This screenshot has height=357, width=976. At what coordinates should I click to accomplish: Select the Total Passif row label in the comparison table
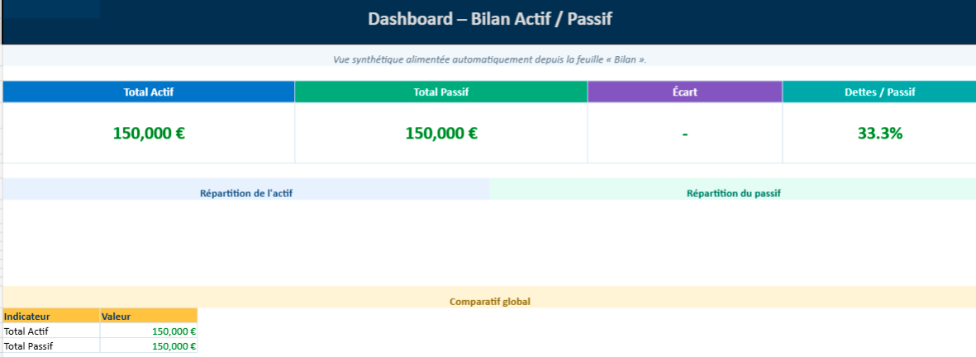pos(28,346)
